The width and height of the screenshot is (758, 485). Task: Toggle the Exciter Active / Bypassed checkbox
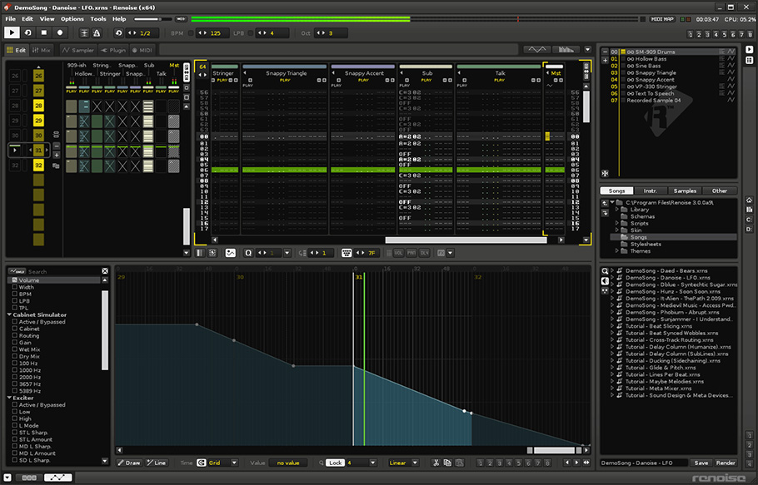(15, 405)
